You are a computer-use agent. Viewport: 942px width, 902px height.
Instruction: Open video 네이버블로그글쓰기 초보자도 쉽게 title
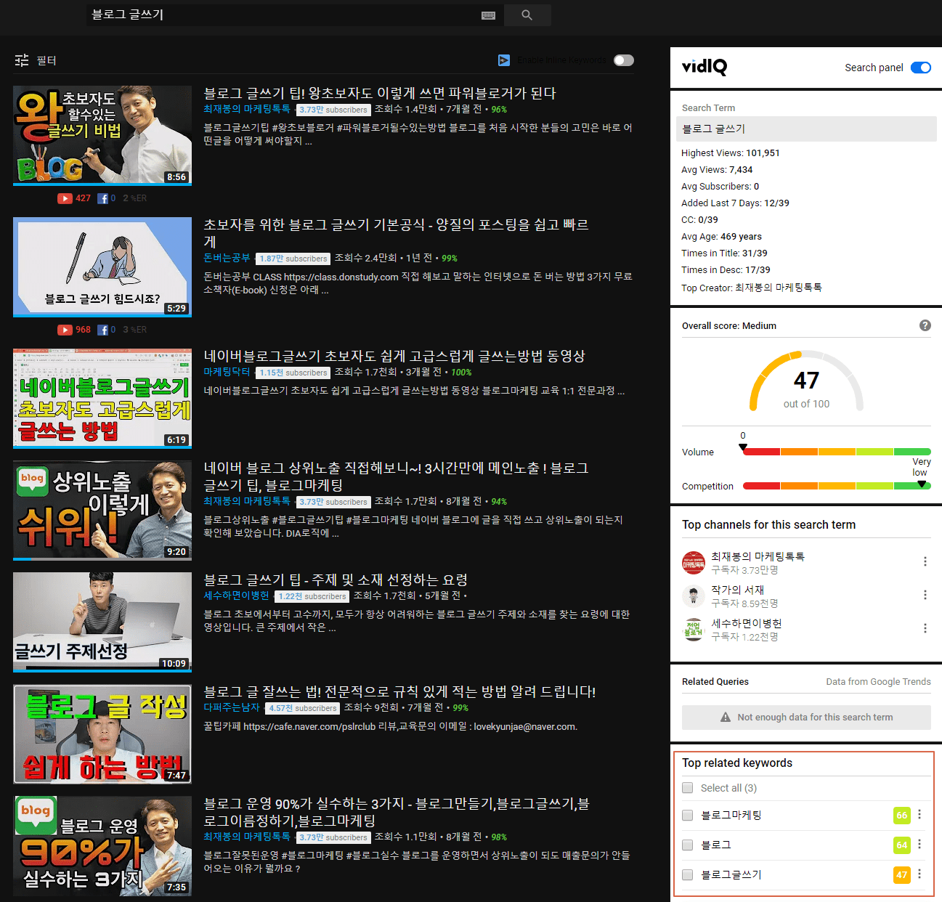394,356
